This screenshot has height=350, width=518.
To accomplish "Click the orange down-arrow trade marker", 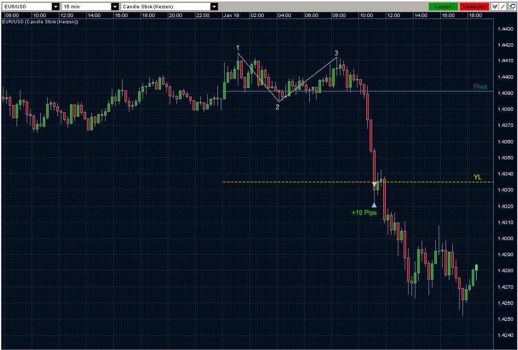I will point(375,184).
